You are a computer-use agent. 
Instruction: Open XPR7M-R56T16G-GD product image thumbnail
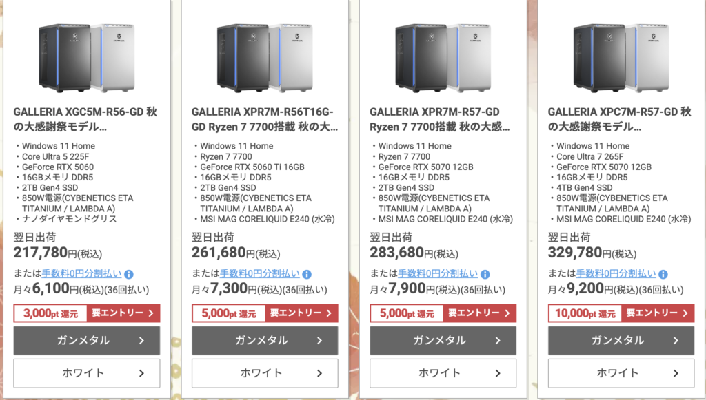tap(265, 57)
